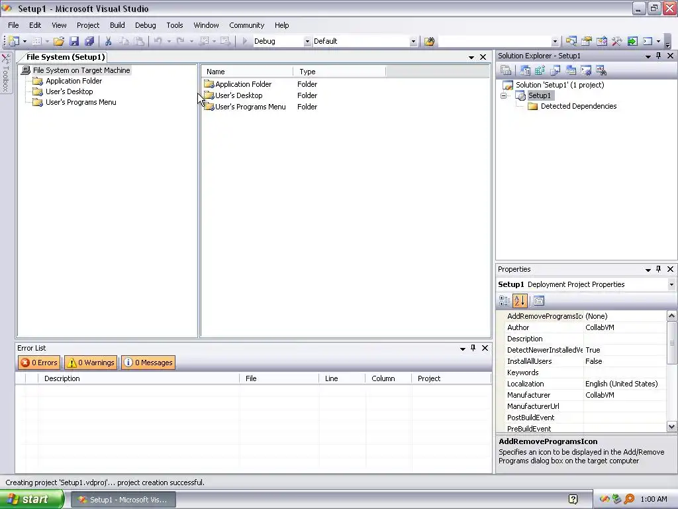Open the Find combo box dropdown arrow
Viewport: 678px width, 509px height.
[555, 42]
